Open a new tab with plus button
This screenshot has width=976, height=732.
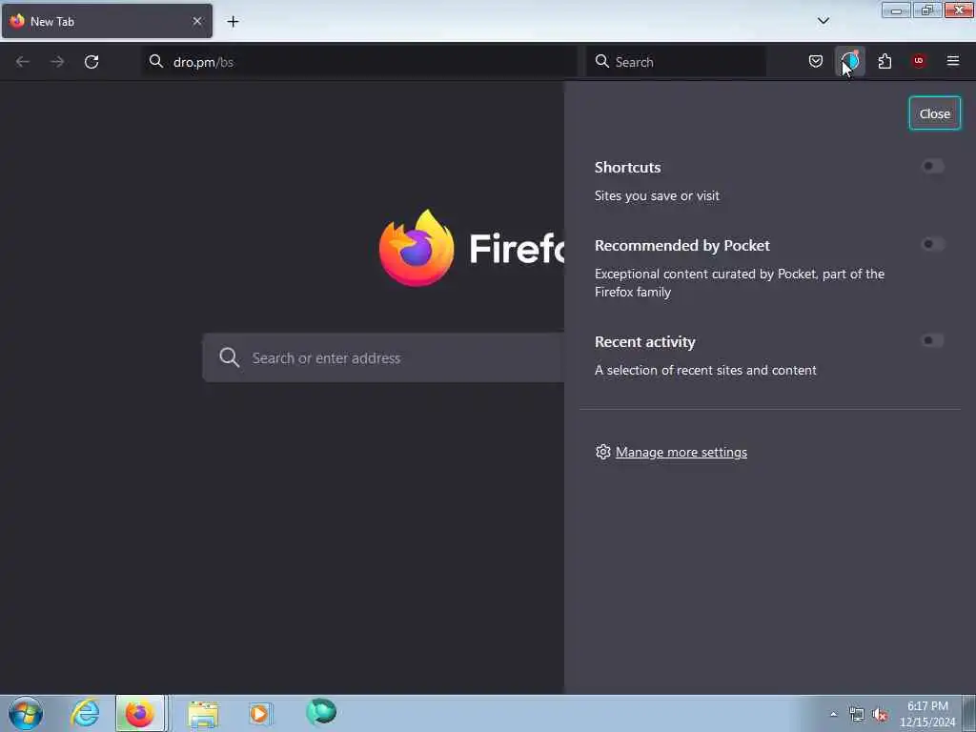(233, 21)
